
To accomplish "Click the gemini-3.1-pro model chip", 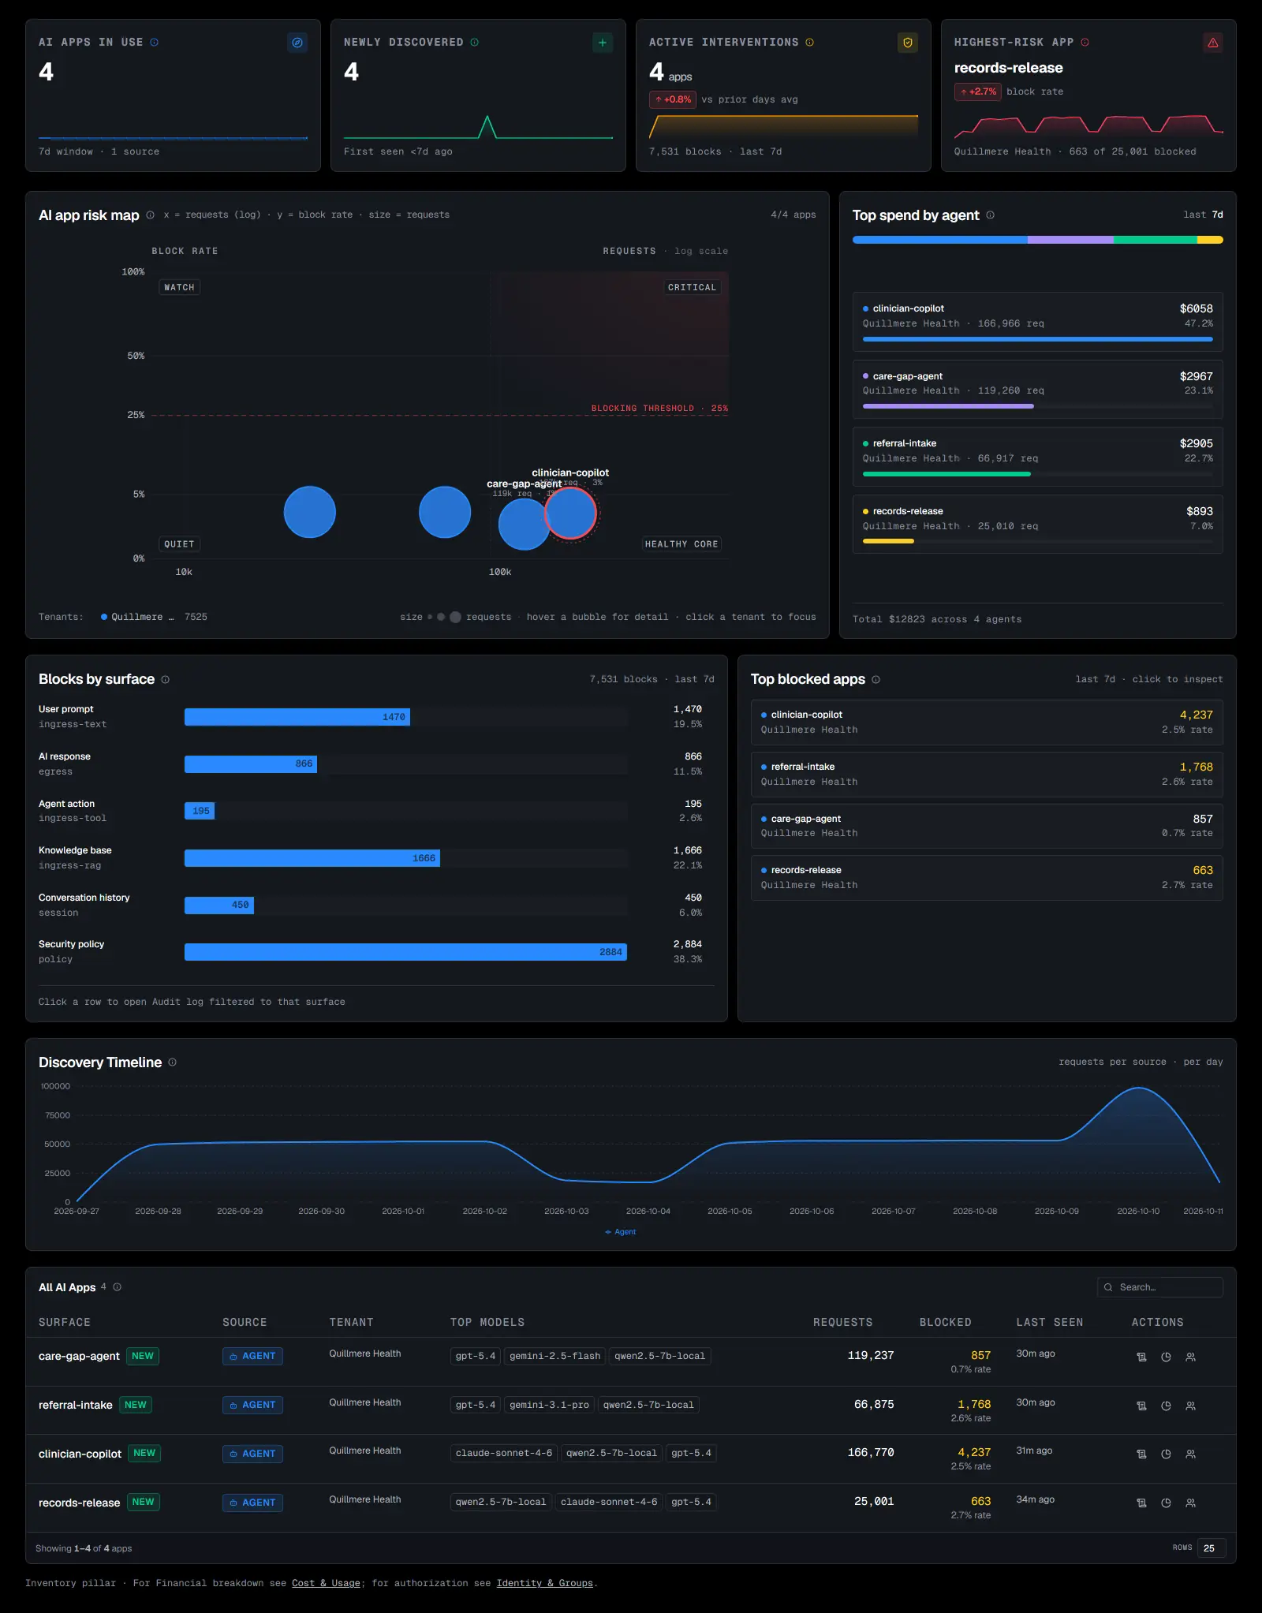I will coord(549,1405).
